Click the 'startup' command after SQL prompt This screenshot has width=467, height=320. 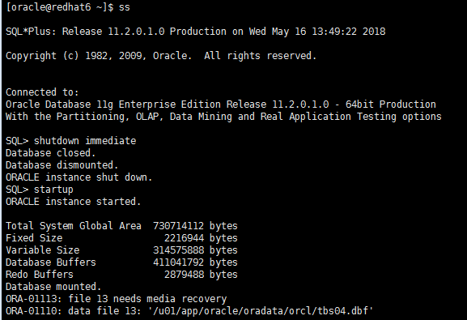click(53, 190)
